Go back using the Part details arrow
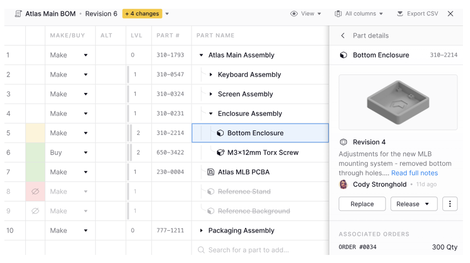Image resolution: width=470 pixels, height=263 pixels. (x=343, y=36)
